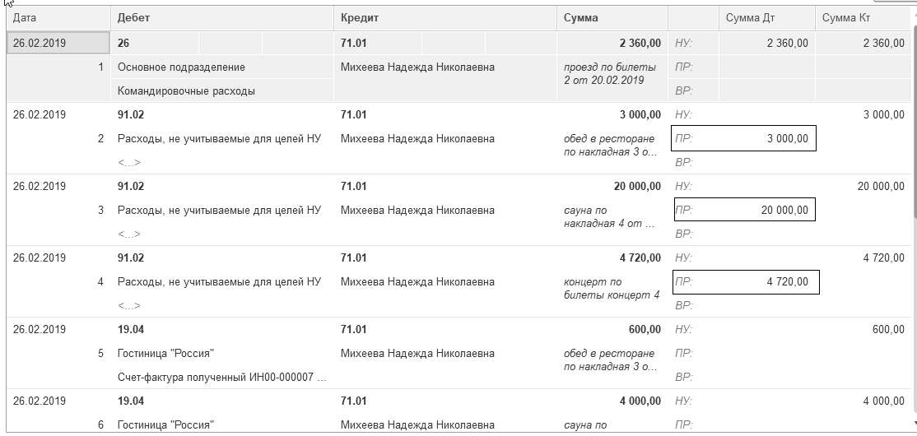Click the Счет-фактура полученный ИН00-000007 cell
Image resolution: width=917 pixels, height=436 pixels.
tap(221, 378)
